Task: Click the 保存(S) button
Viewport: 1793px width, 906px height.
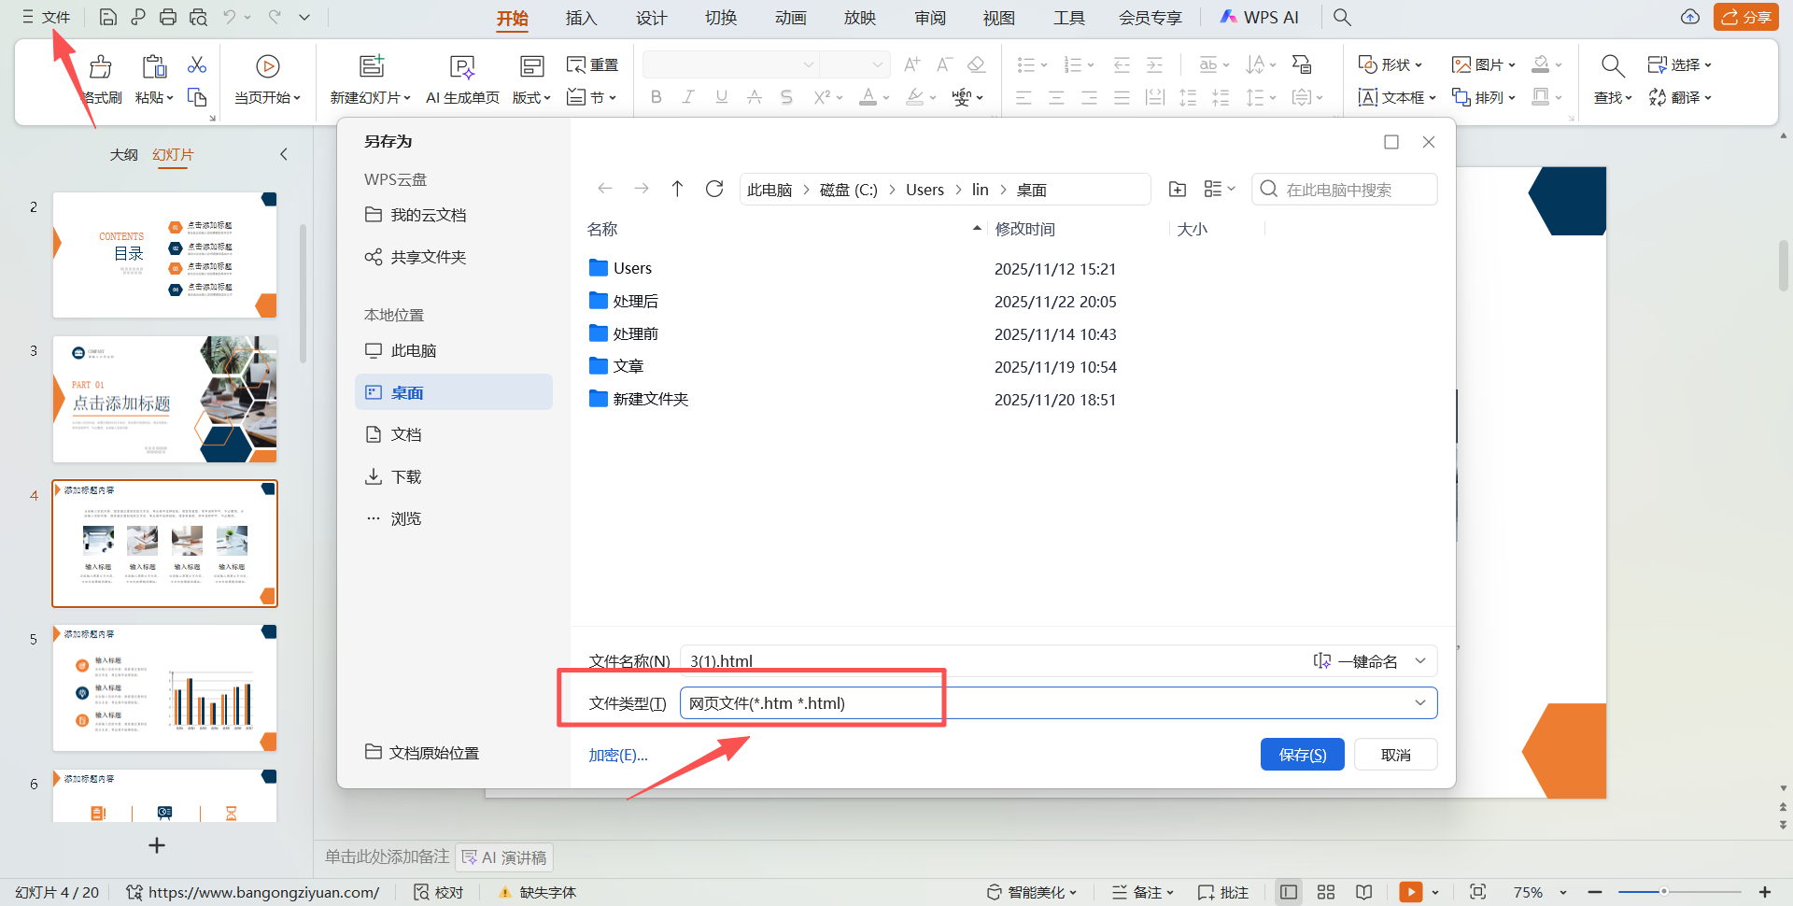Action: [x=1303, y=754]
